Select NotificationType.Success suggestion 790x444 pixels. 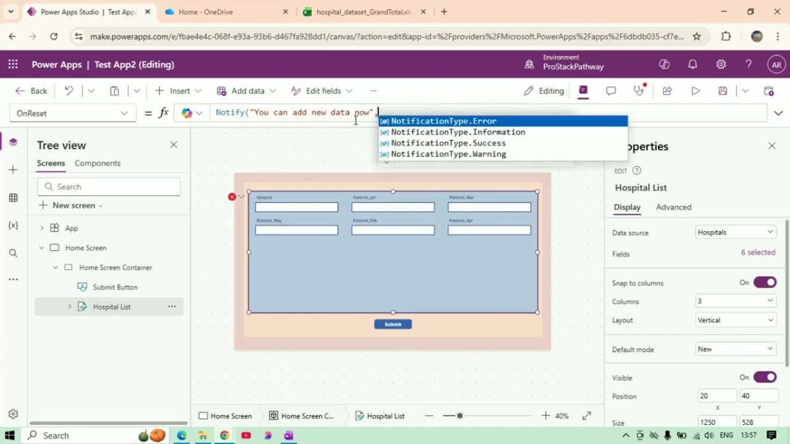click(x=503, y=143)
